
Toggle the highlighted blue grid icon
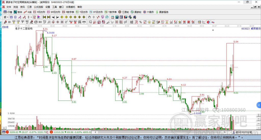point(11,17)
